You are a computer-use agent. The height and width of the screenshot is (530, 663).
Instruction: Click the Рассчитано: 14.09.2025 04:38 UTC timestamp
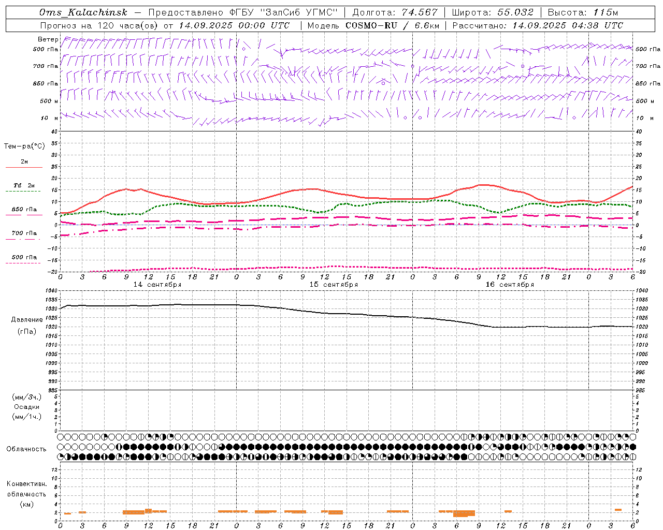pos(538,25)
